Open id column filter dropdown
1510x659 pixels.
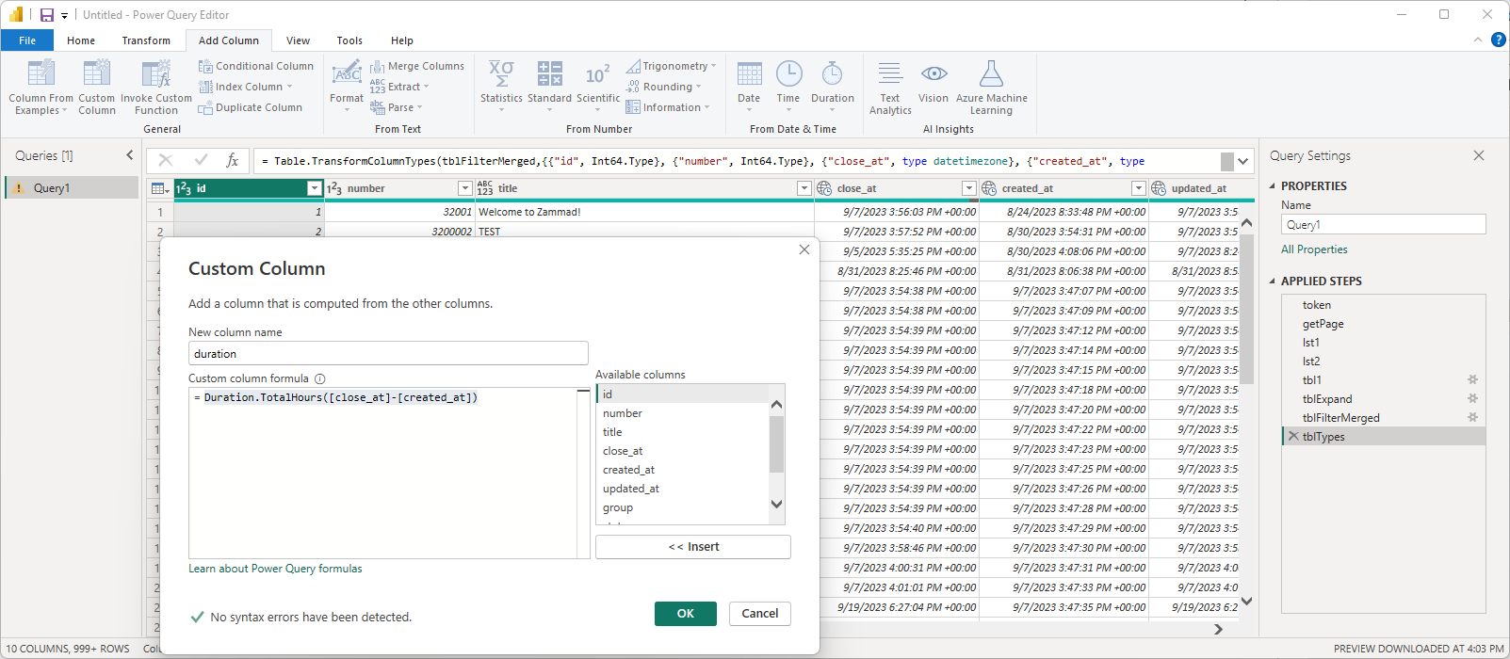315,188
